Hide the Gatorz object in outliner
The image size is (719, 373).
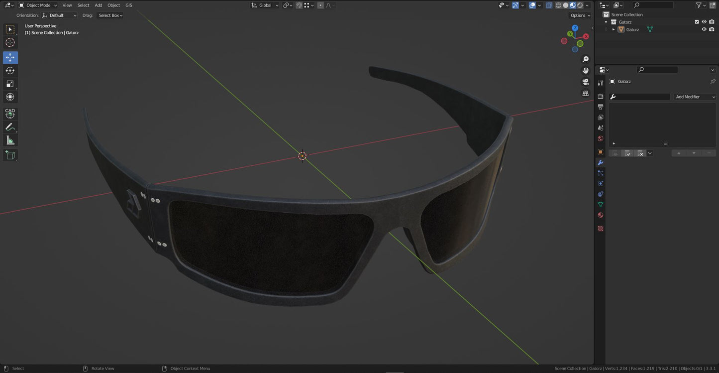pyautogui.click(x=704, y=29)
